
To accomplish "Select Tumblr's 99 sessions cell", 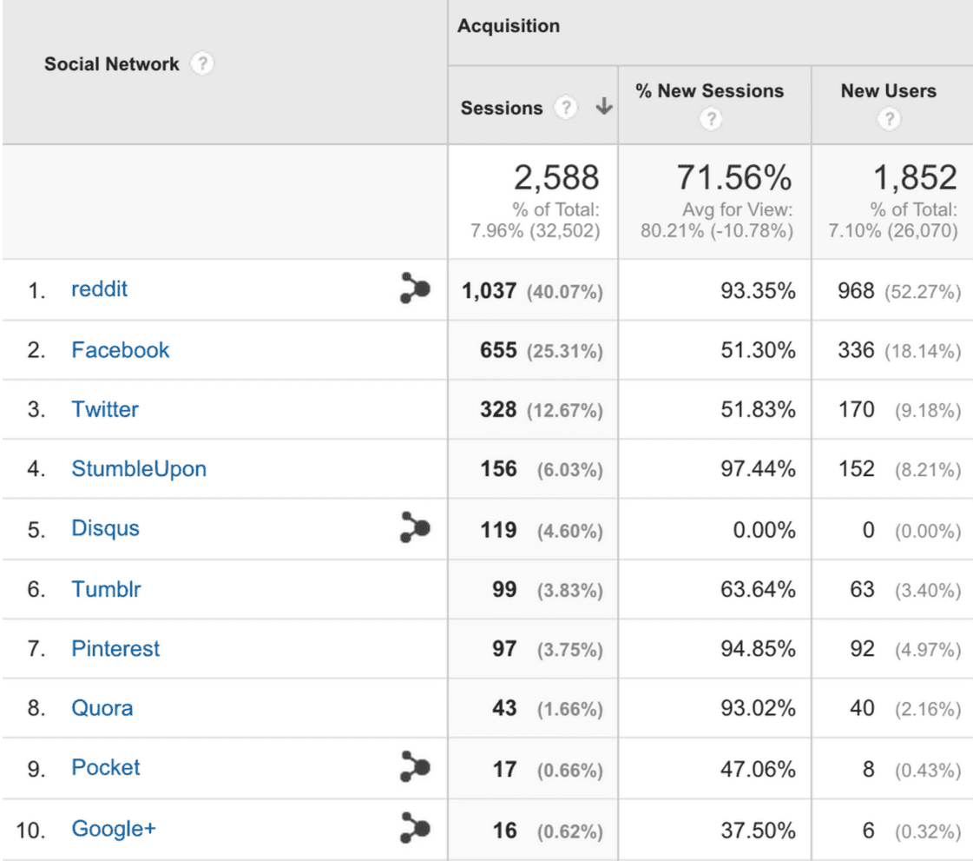I will point(532,589).
